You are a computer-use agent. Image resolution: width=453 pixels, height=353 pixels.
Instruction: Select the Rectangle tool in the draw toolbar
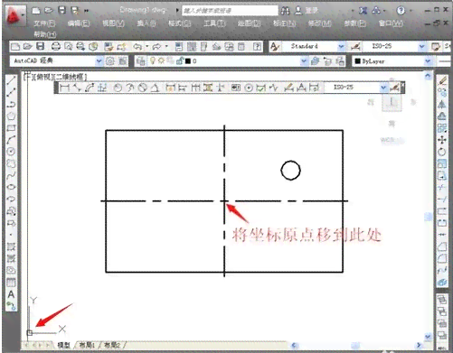(x=11, y=128)
